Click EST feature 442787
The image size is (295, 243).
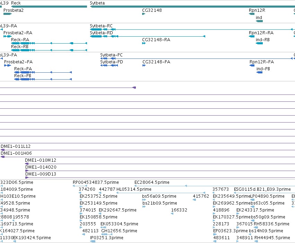[100, 193]
